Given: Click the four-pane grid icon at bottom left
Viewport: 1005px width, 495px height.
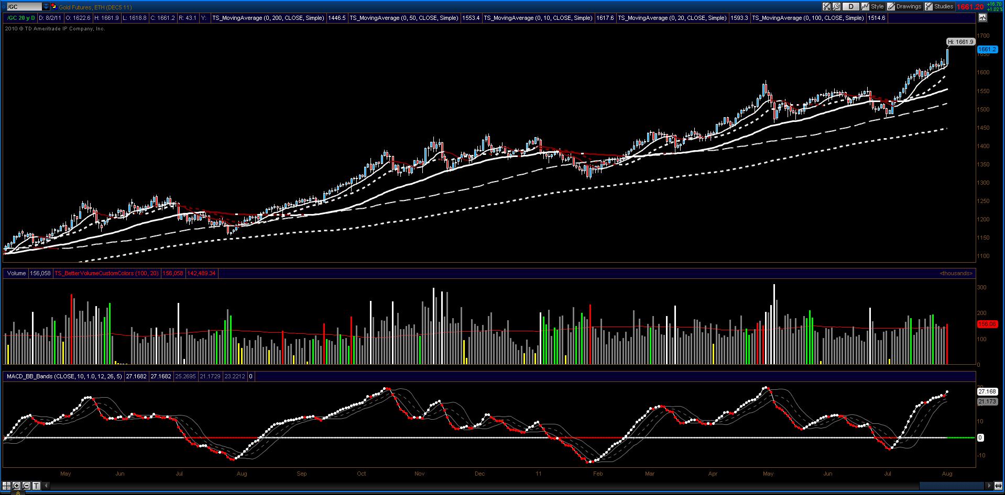Looking at the screenshot, I should pyautogui.click(x=7, y=485).
